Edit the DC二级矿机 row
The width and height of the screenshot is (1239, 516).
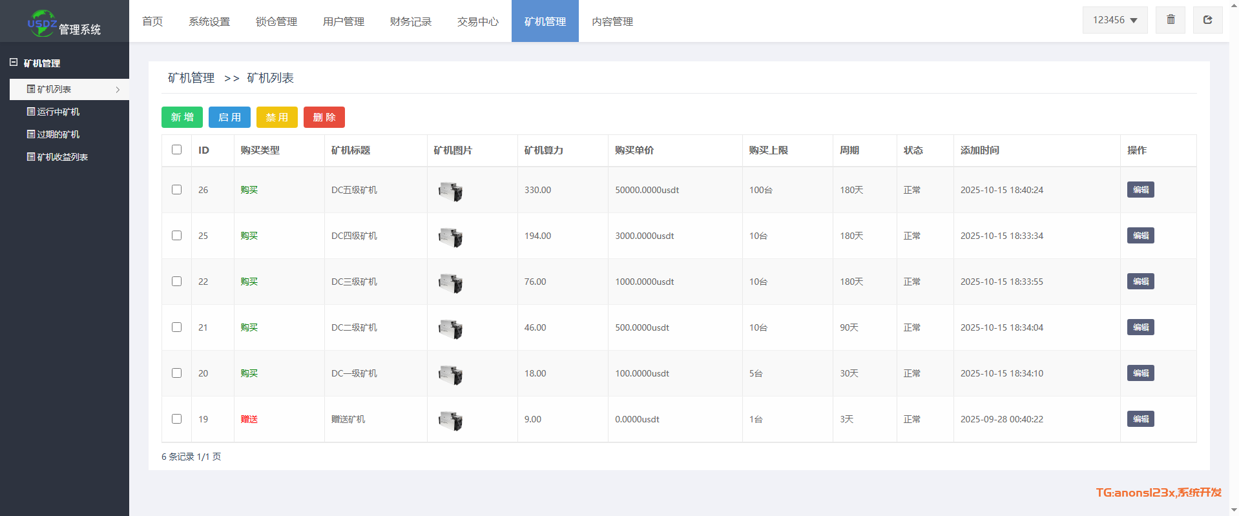pyautogui.click(x=1141, y=327)
